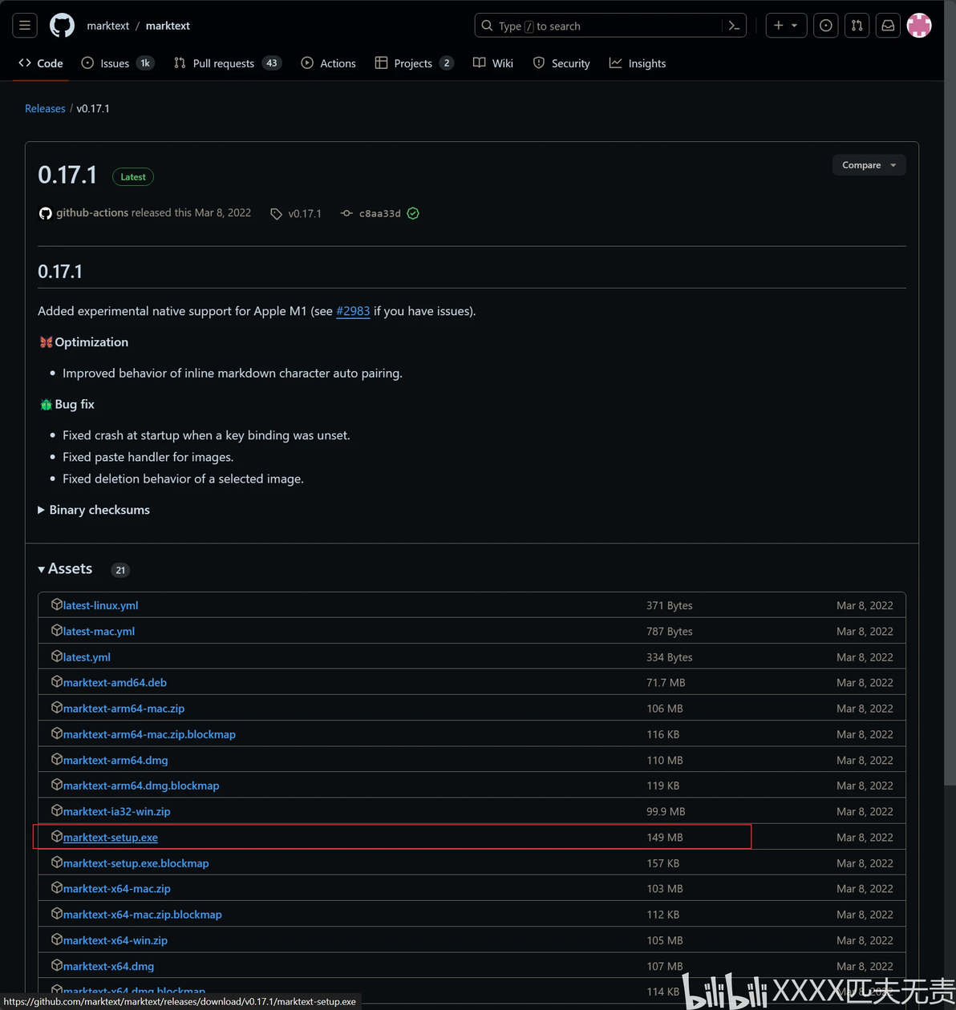
Task: Open the pull requests icon in the top bar
Action: (857, 26)
